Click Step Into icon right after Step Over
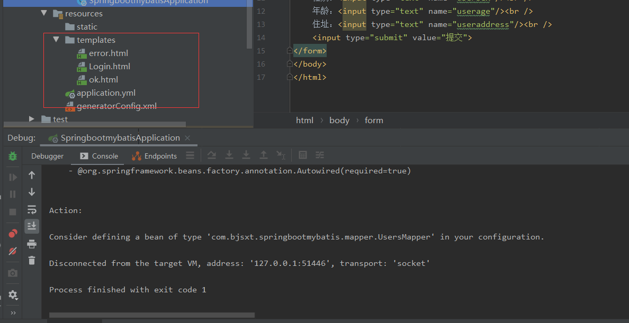629x323 pixels. (229, 155)
